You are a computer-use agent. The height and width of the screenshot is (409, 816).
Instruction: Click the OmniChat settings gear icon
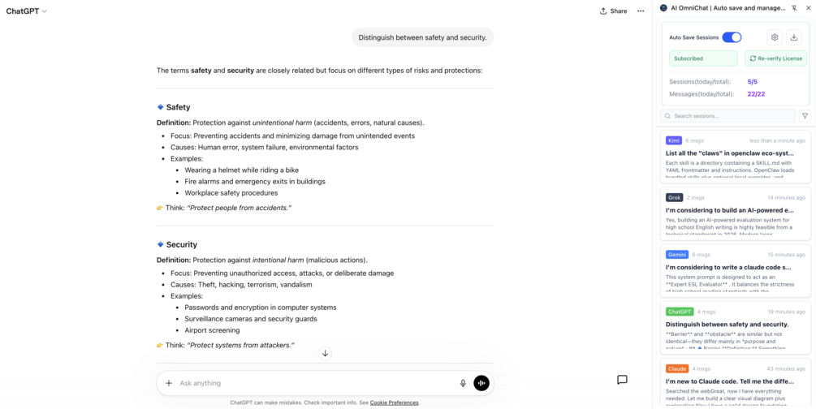(x=775, y=37)
